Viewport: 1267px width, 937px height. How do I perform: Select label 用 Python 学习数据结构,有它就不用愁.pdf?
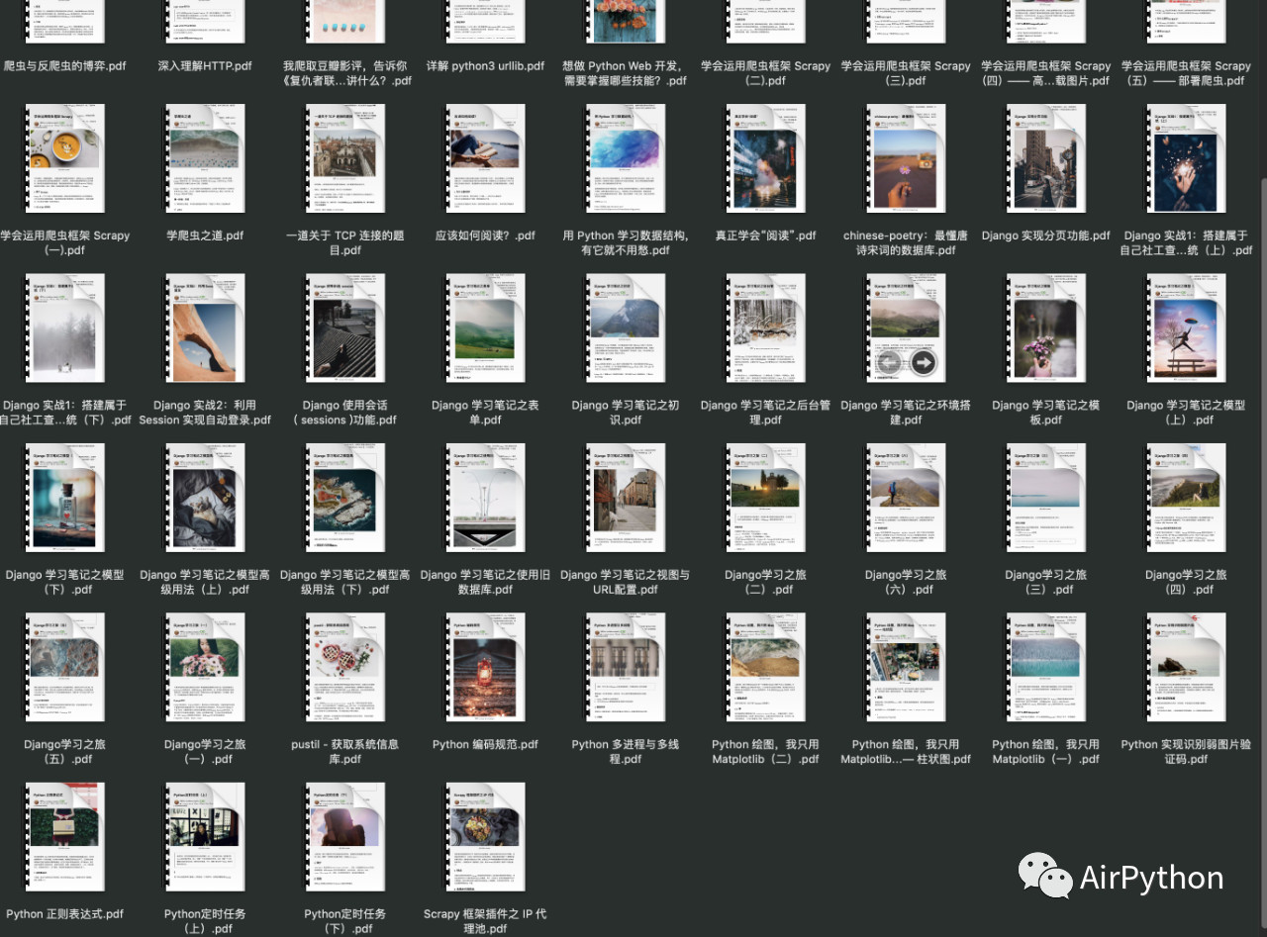pyautogui.click(x=626, y=243)
